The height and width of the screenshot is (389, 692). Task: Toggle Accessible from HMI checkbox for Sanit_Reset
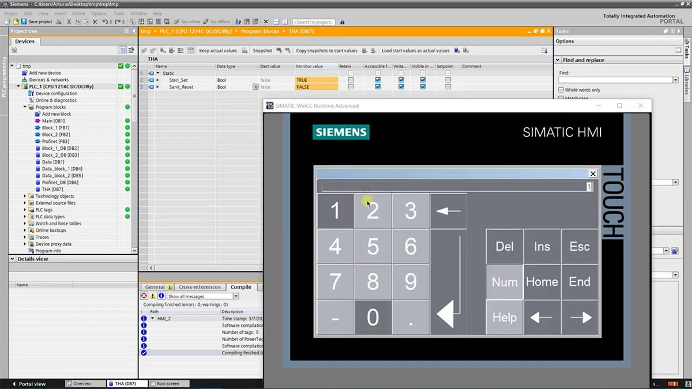click(378, 87)
